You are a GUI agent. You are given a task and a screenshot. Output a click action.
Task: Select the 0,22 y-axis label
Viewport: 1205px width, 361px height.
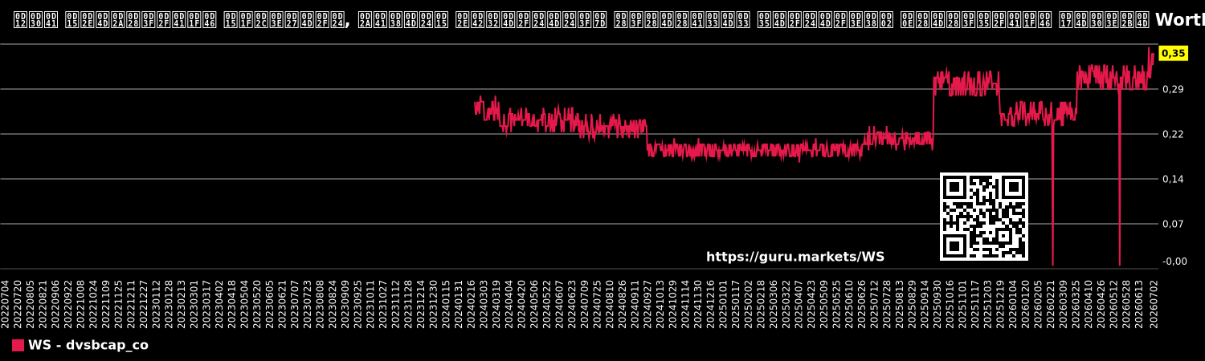pyautogui.click(x=1174, y=134)
